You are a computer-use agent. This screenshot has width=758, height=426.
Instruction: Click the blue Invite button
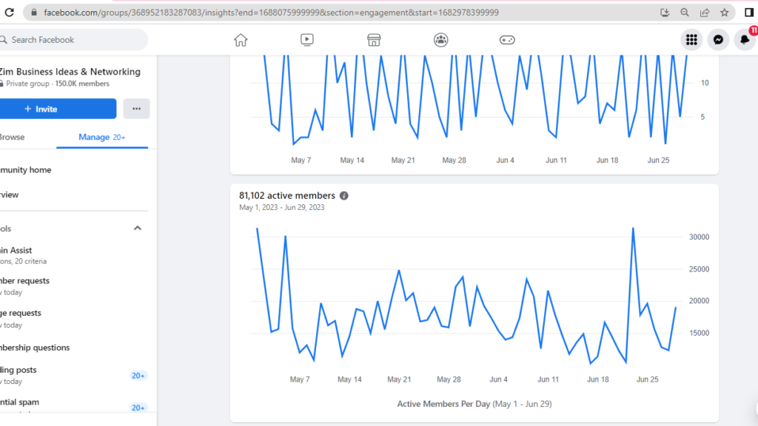(58, 109)
